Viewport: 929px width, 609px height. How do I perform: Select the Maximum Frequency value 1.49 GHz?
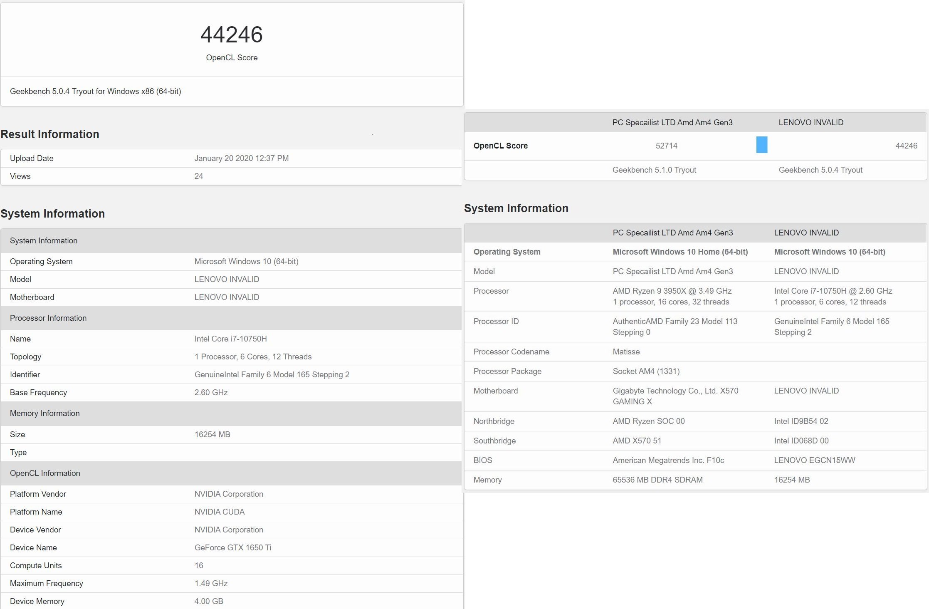(211, 584)
